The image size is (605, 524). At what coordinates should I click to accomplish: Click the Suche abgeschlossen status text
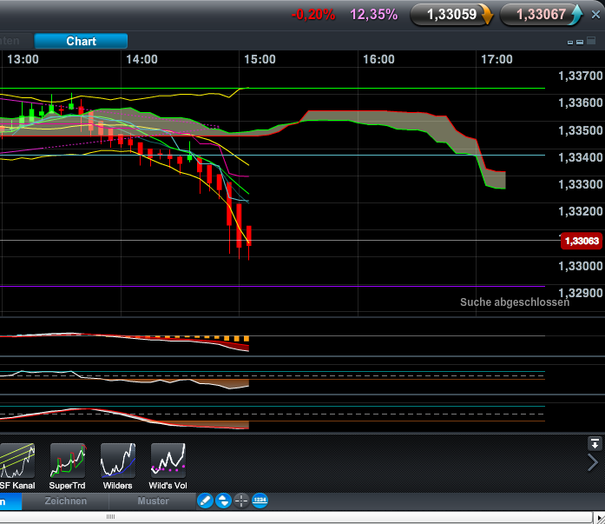coord(515,302)
